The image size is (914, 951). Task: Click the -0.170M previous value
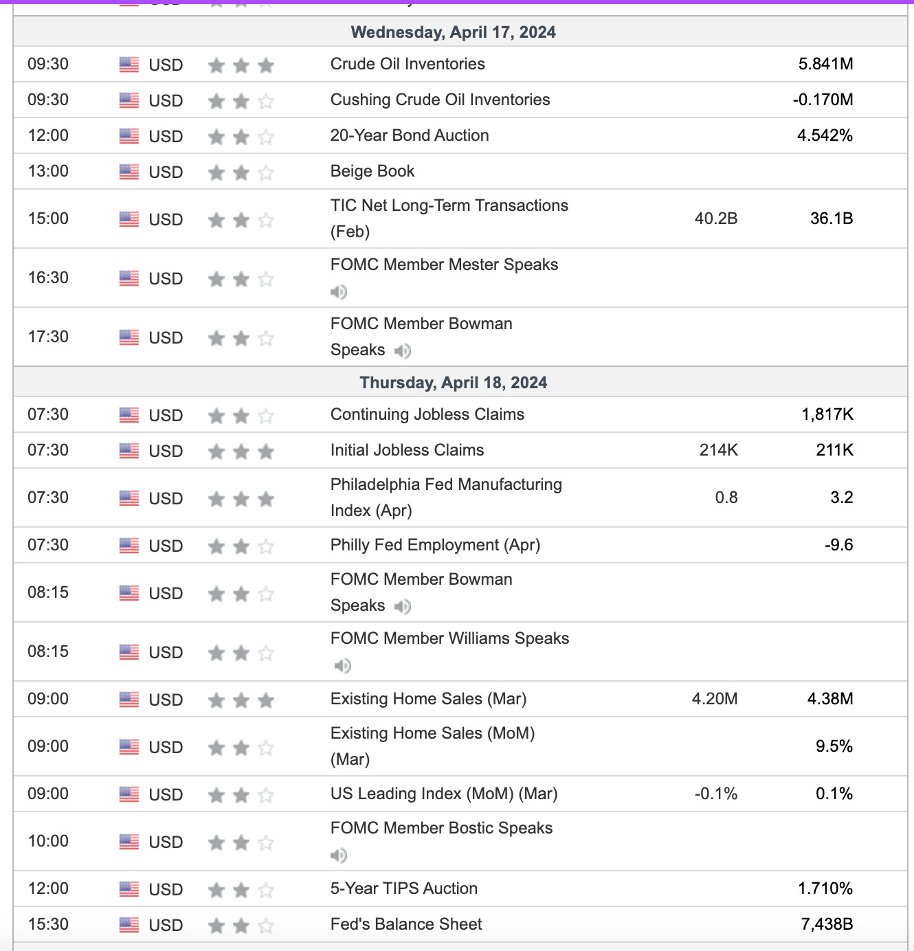tap(823, 100)
